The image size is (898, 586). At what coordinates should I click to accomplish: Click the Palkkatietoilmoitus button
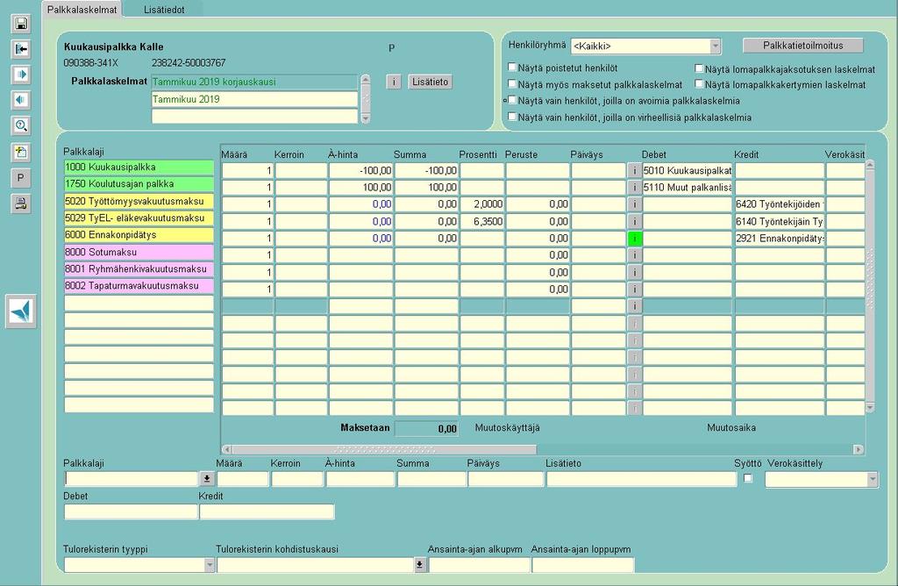coord(803,46)
